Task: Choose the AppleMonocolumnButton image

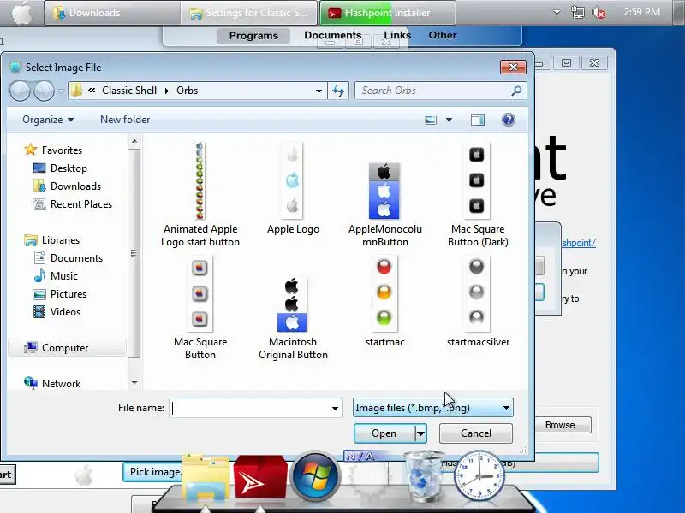Action: point(384,204)
